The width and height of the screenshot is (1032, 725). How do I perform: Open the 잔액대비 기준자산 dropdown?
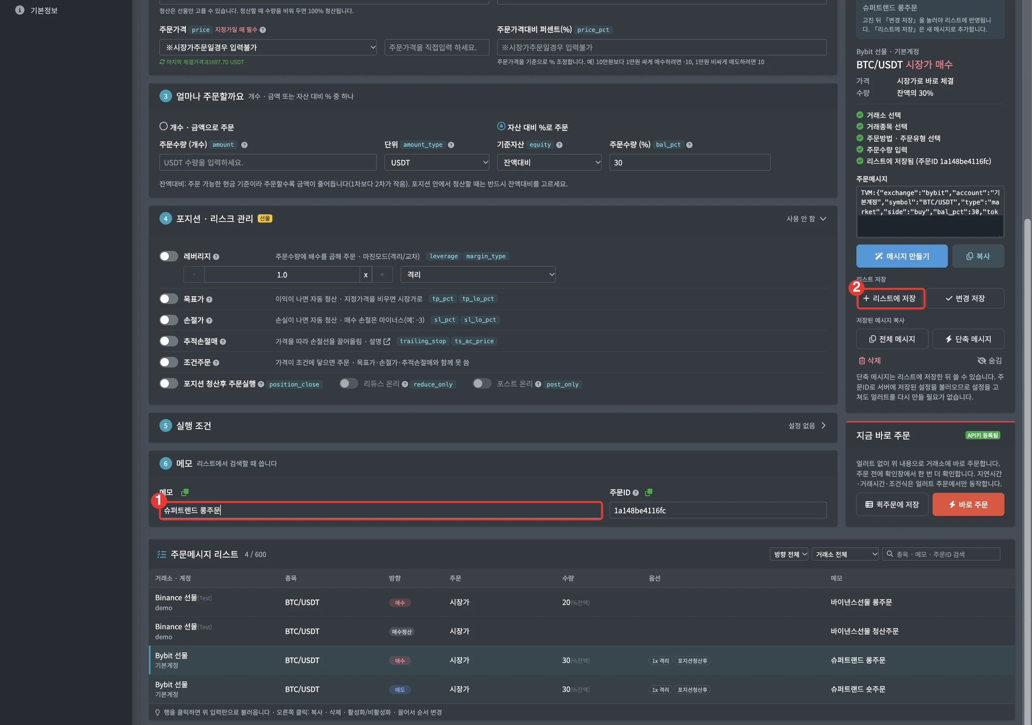pyautogui.click(x=549, y=162)
